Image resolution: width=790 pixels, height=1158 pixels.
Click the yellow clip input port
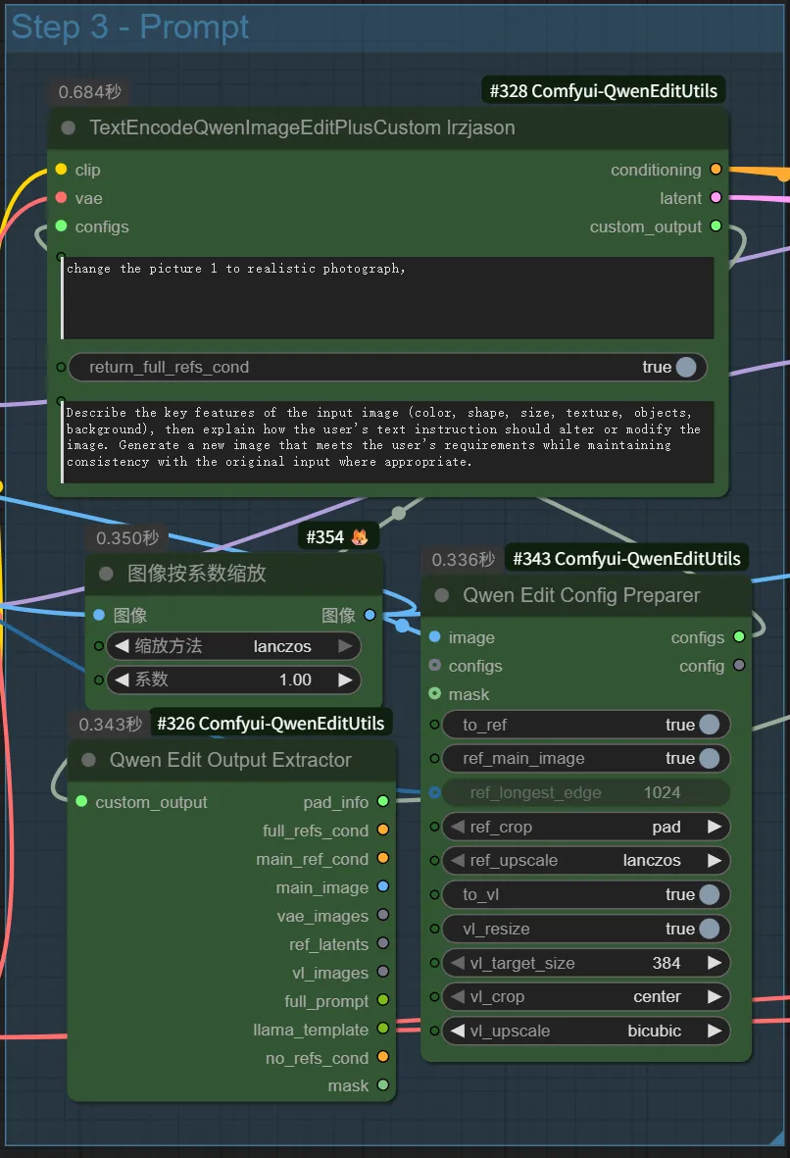61,170
